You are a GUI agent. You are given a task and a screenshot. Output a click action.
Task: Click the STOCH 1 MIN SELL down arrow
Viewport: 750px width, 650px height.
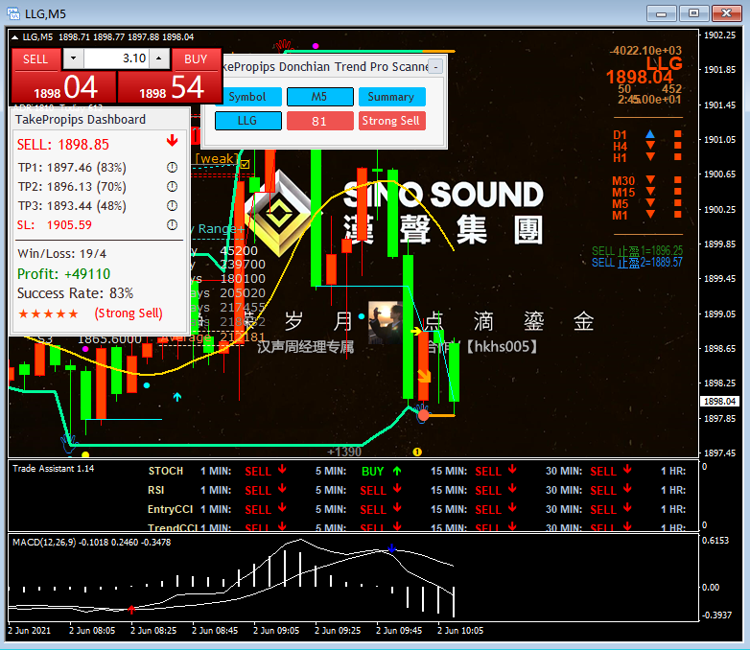click(x=282, y=469)
